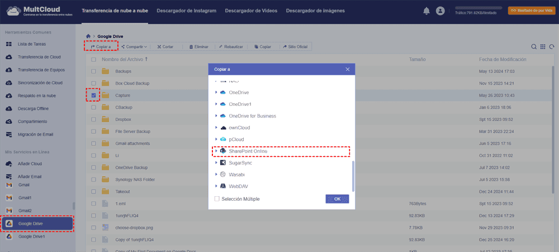Expand the pCloud tree node arrow
The image size is (559, 252).
click(x=216, y=139)
